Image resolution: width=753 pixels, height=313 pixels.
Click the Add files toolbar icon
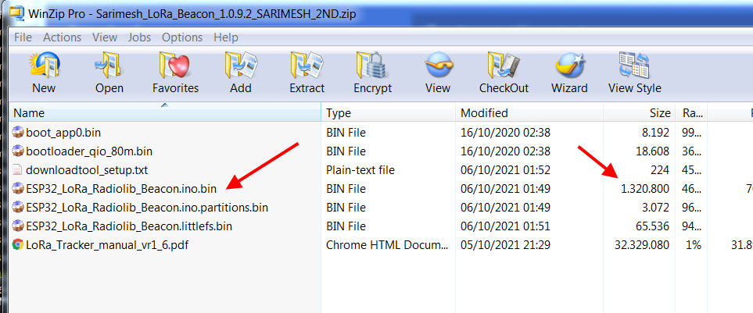[241, 66]
